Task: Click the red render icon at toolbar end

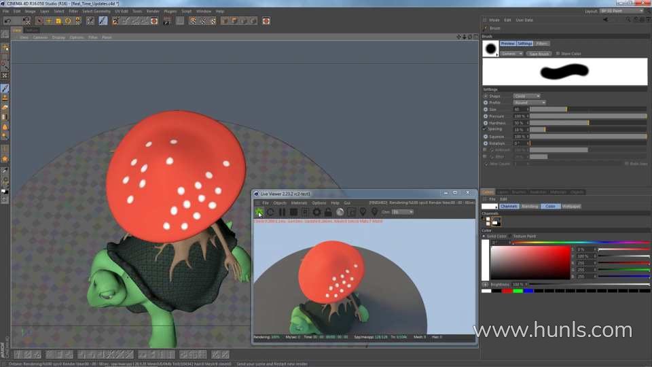Action: click(266, 21)
